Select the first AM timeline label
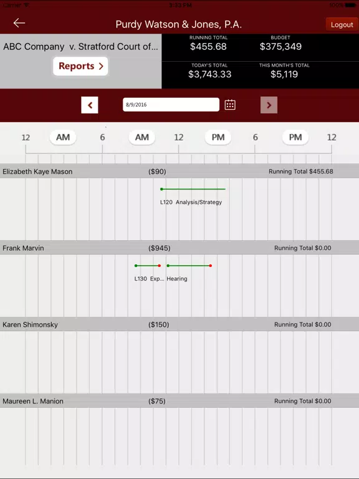Screen dimensions: 359x479 click(x=63, y=137)
